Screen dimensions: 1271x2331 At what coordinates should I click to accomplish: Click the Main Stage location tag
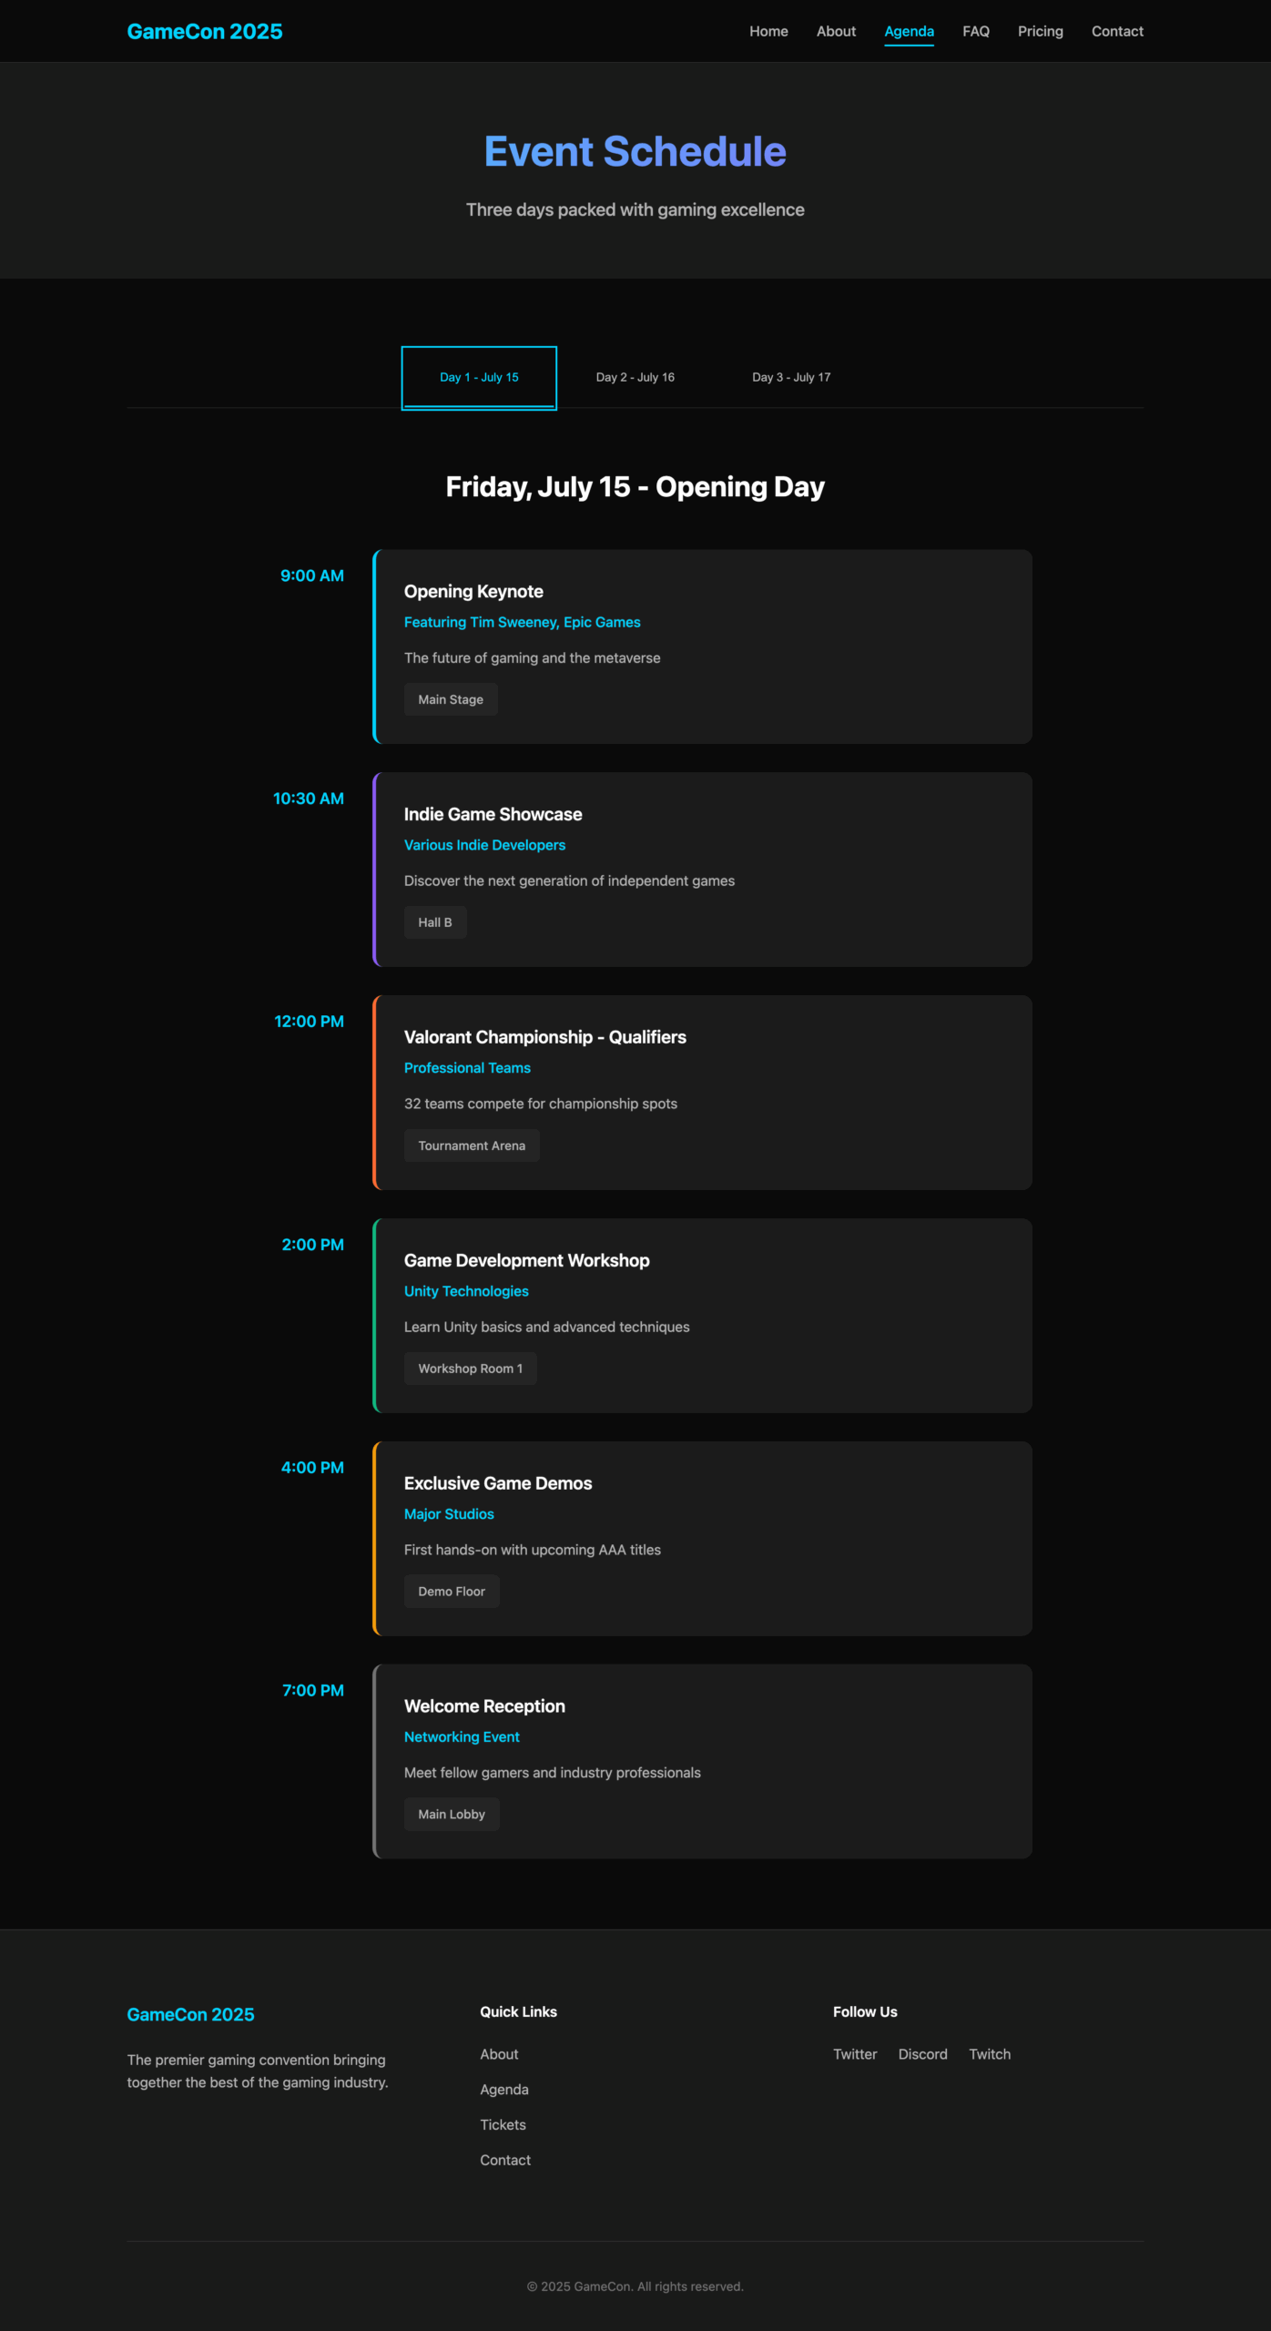pyautogui.click(x=451, y=699)
